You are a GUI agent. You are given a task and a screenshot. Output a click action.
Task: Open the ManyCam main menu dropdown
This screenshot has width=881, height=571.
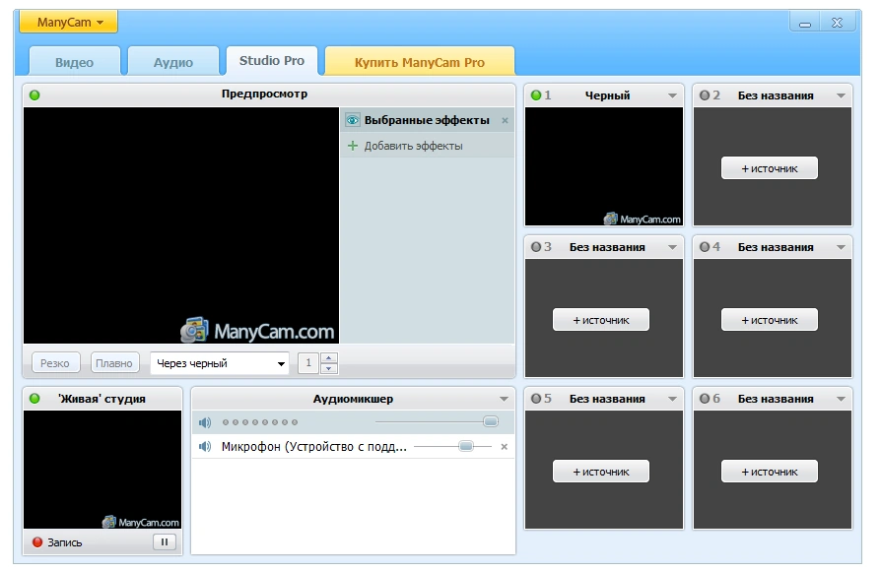69,23
